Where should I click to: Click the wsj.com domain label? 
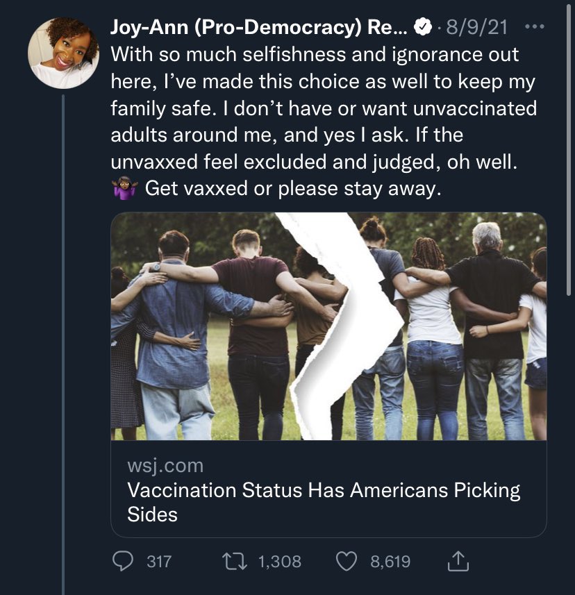(165, 464)
